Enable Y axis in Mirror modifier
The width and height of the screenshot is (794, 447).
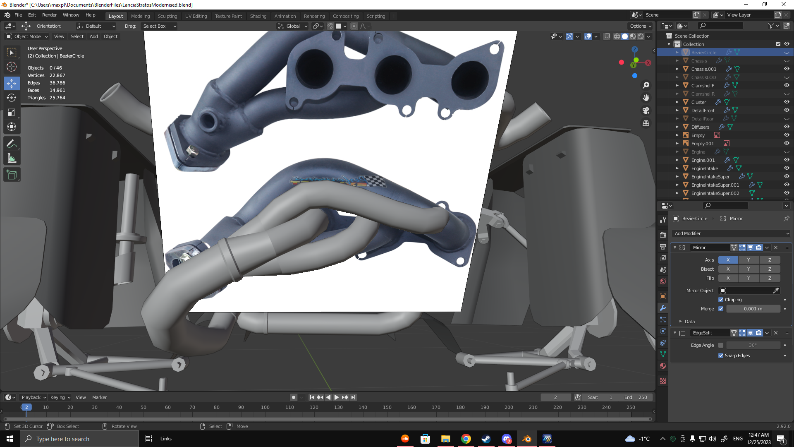click(x=749, y=260)
